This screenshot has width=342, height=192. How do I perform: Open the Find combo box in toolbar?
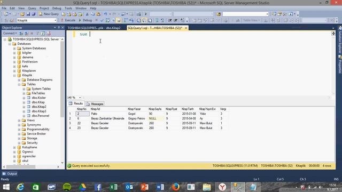click(245, 14)
